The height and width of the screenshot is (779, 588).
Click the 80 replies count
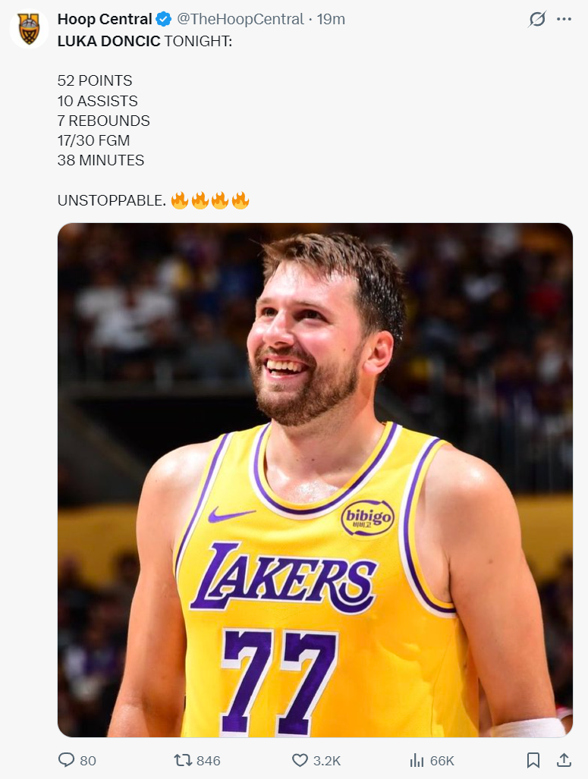pyautogui.click(x=88, y=761)
